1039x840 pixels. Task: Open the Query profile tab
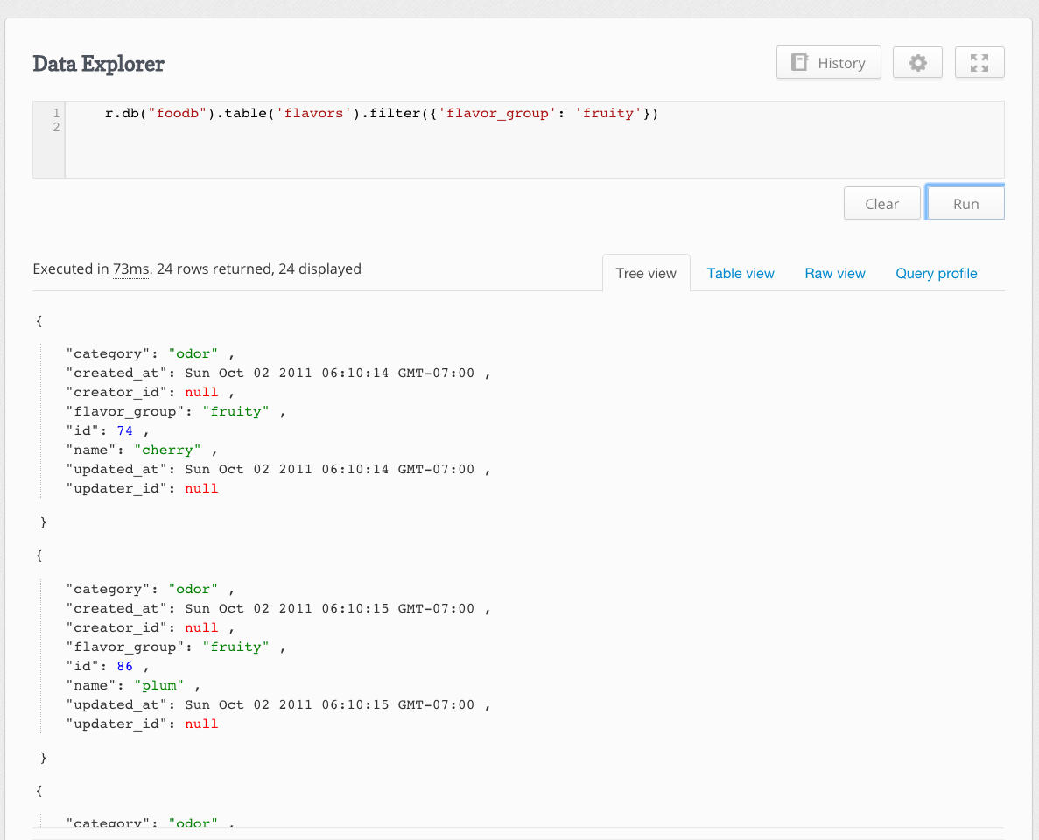(x=936, y=273)
